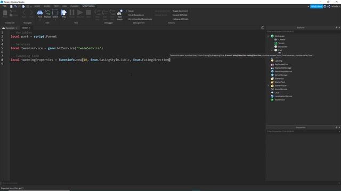Viewport: 341px width, 191px height.
Task: Click the Forward navigate arrow
Action: point(31,13)
